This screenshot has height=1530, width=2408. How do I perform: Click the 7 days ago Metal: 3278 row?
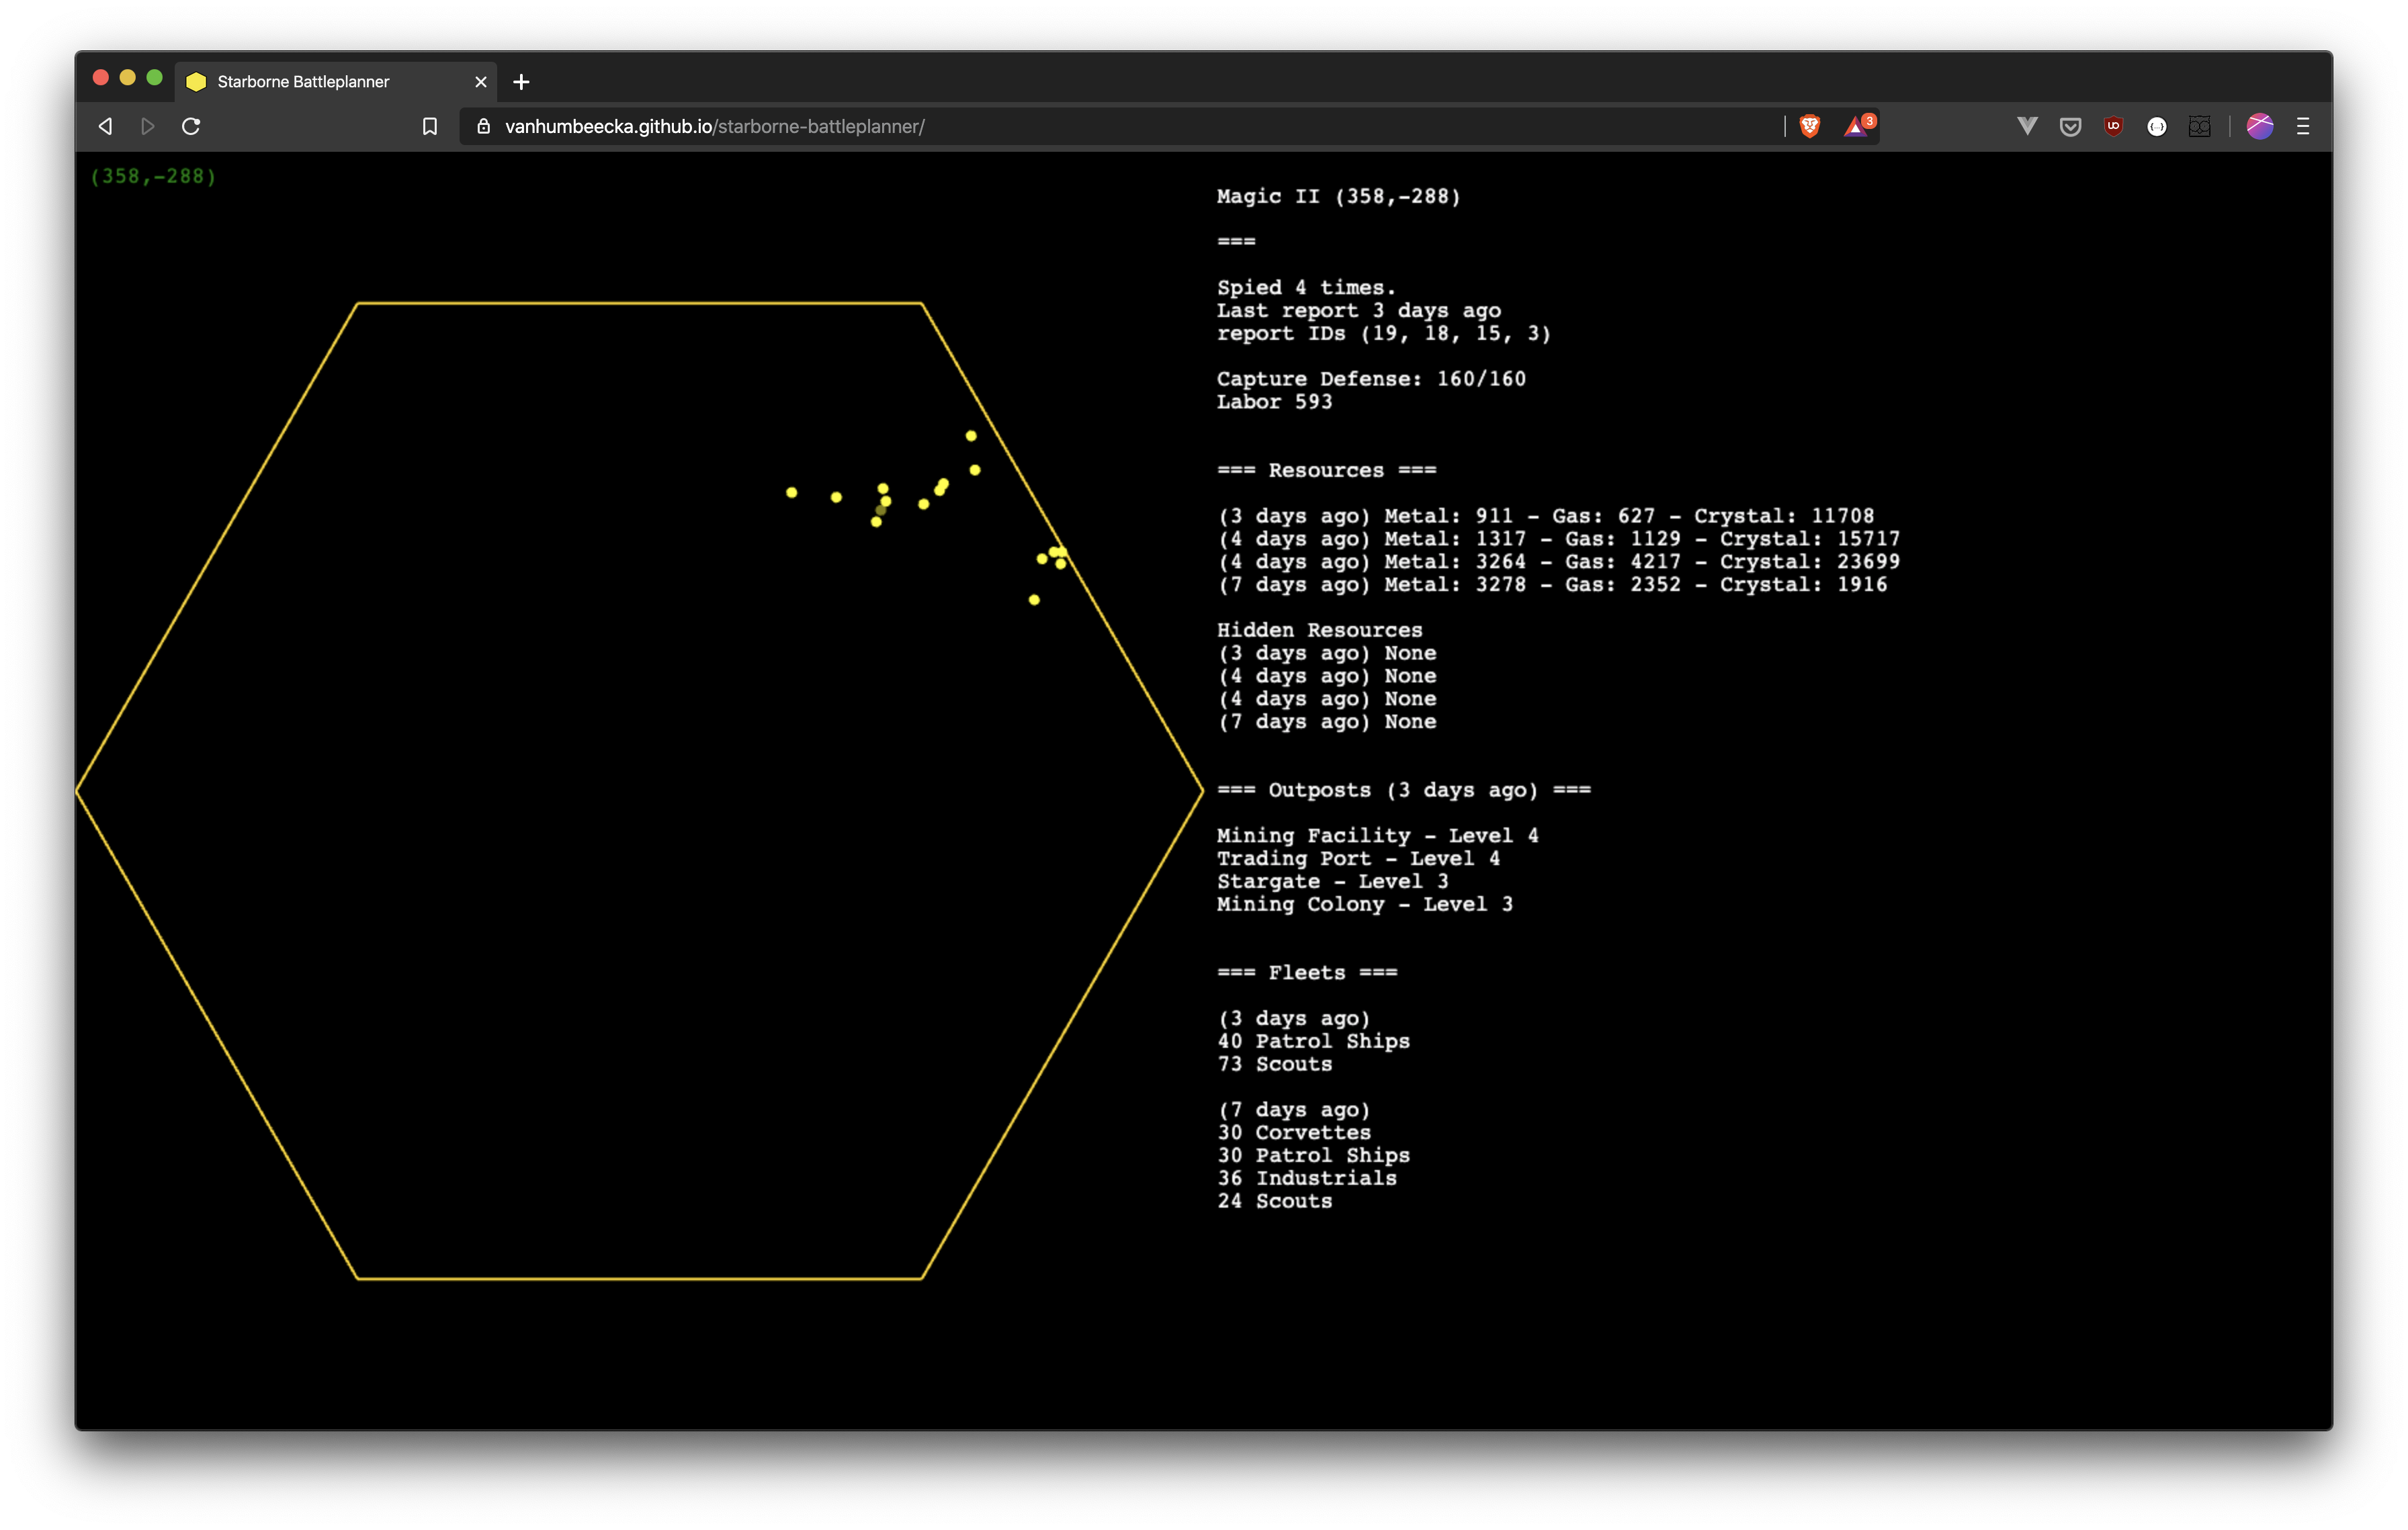1552,586
